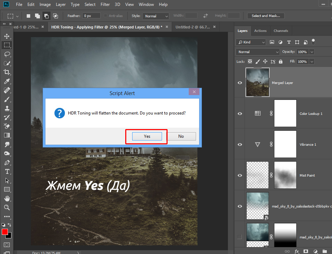Open the tool preset picker dropdown arrow
The image size is (332, 254).
[x=17, y=16]
